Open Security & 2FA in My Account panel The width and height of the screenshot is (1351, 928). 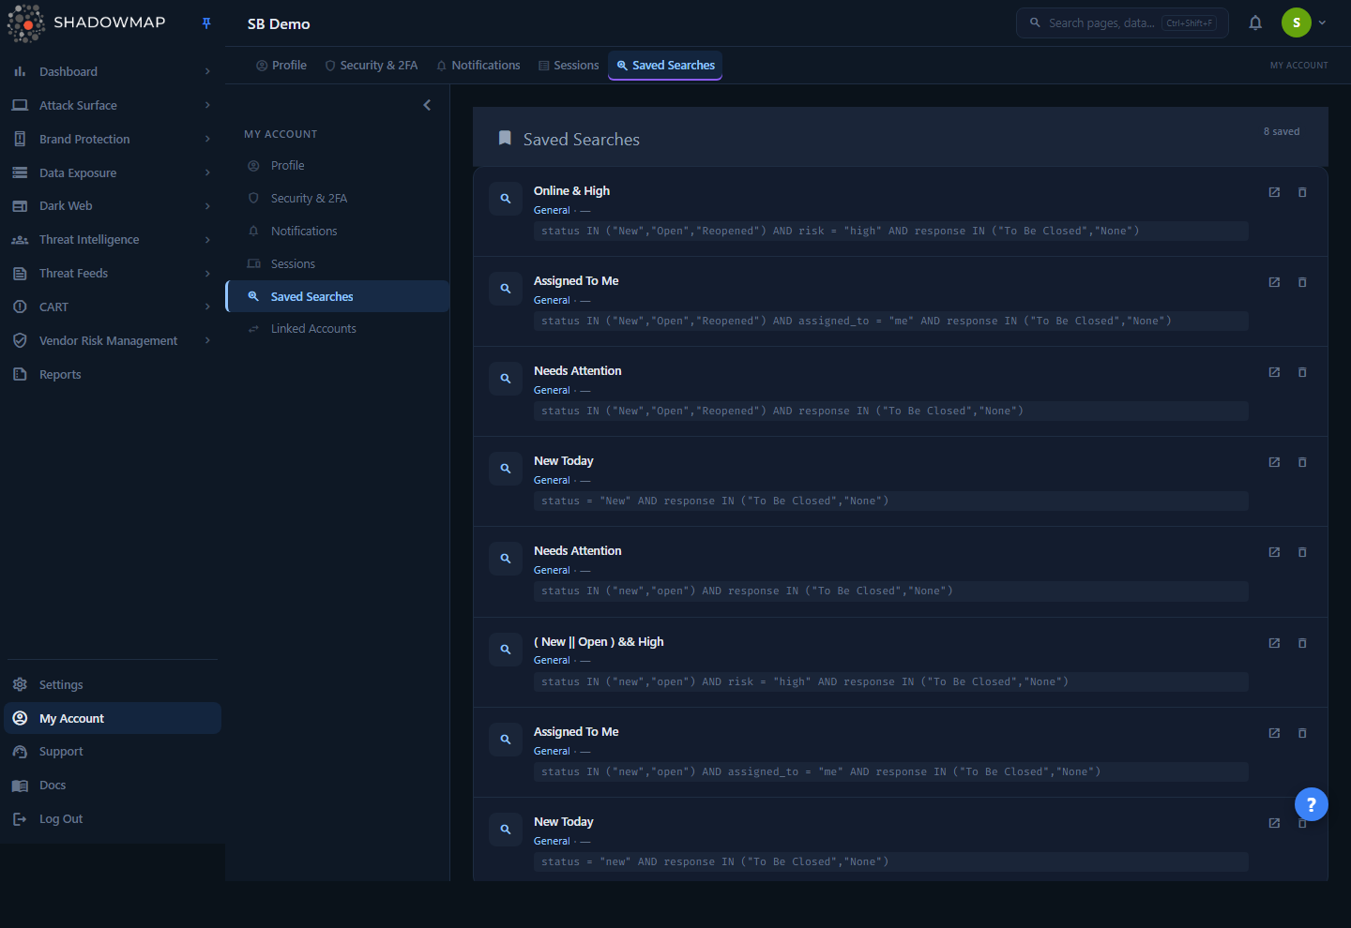(338, 198)
